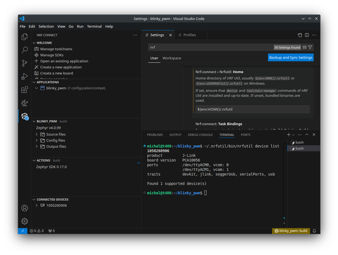This screenshot has width=338, height=255.
Task: Select the second bash terminal in list
Action: pyautogui.click(x=304, y=148)
